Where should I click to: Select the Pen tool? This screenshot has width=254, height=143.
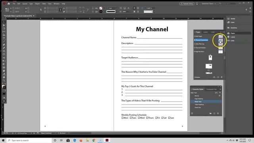pyautogui.click(x=4, y=45)
